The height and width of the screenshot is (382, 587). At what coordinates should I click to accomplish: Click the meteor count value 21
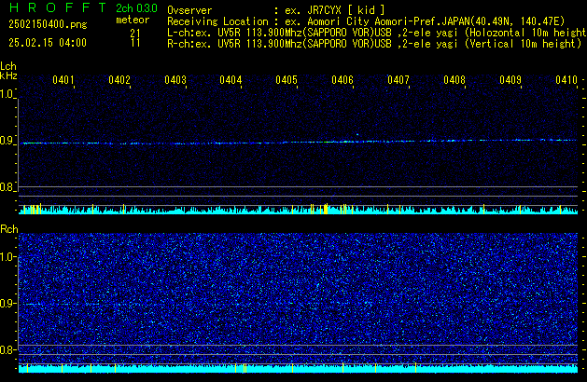[135, 34]
